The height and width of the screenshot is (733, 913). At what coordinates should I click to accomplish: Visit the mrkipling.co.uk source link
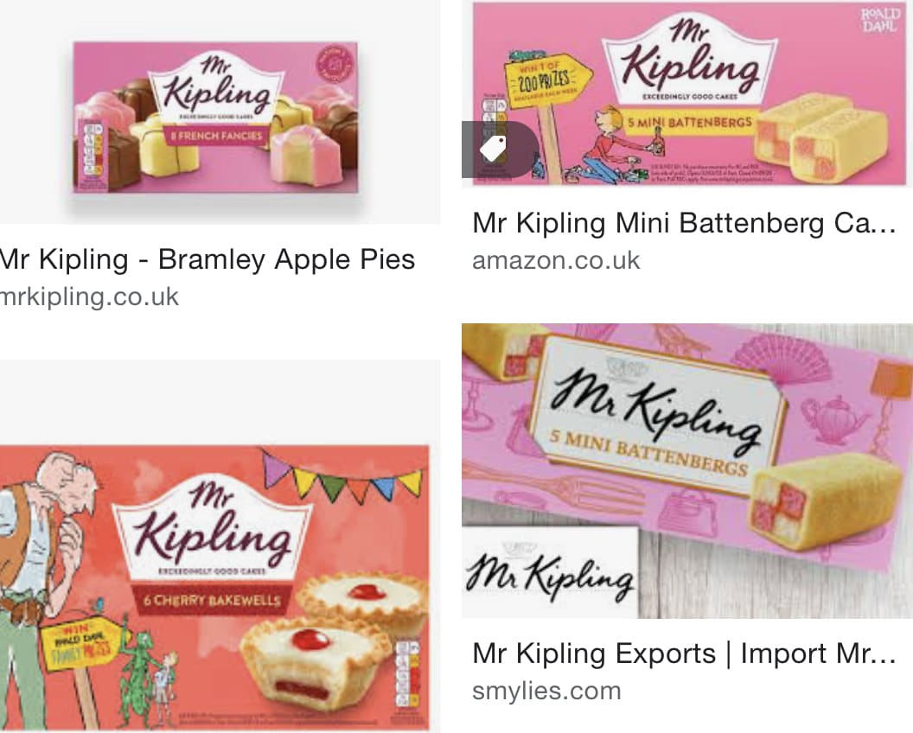tap(90, 296)
